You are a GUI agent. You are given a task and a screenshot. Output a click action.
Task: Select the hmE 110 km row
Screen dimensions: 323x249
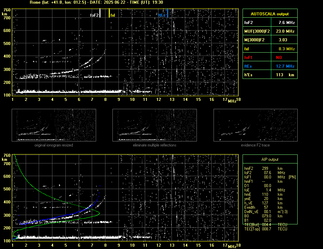pyautogui.click(x=263, y=194)
